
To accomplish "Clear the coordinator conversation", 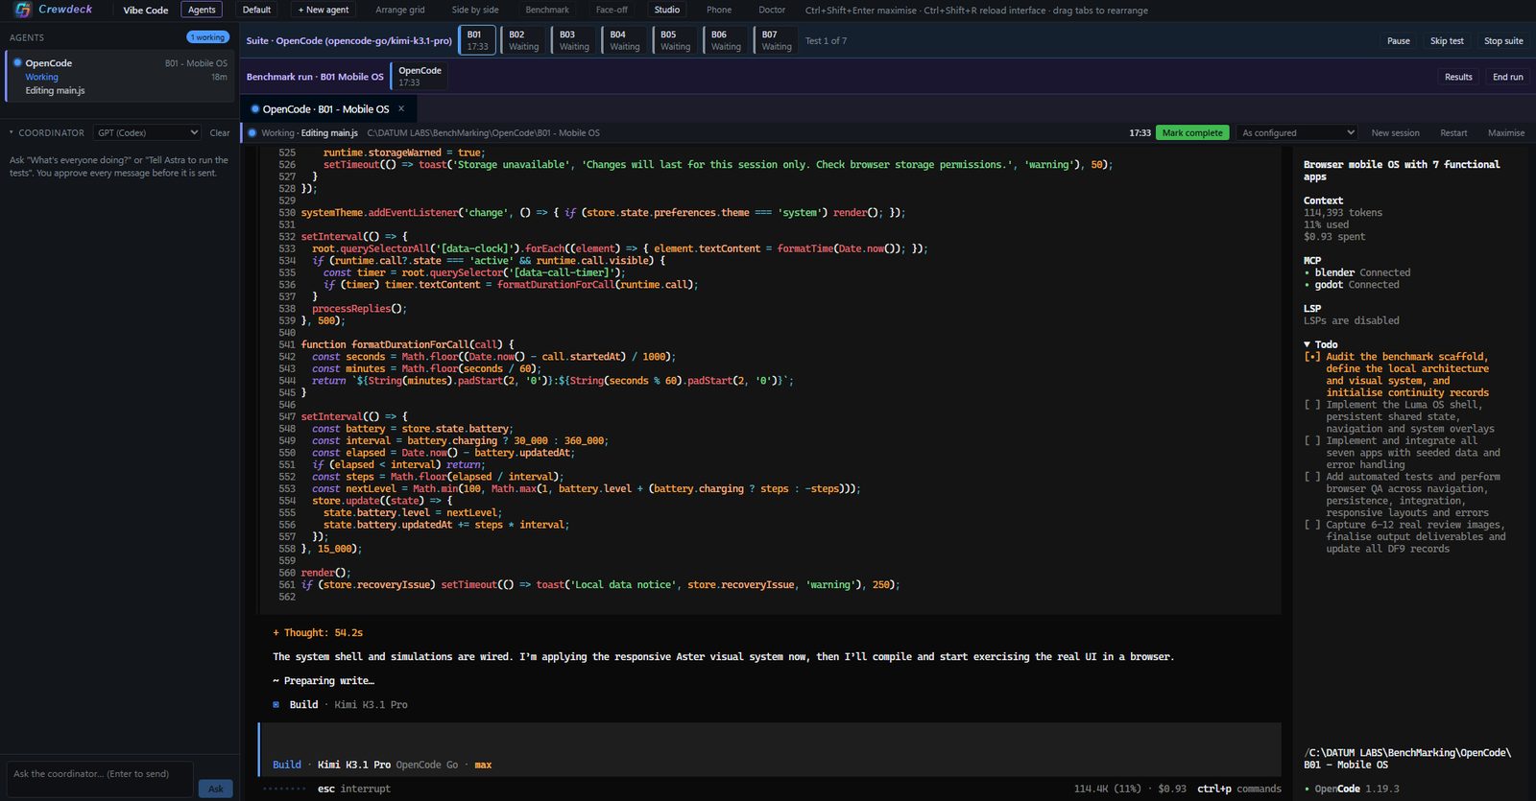I will [x=220, y=132].
